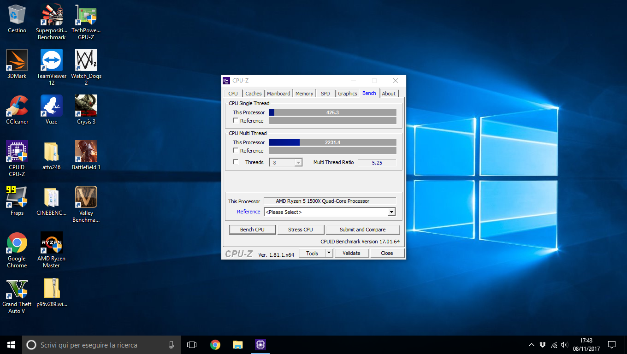Open the notification center icon
This screenshot has height=354, width=627.
pyautogui.click(x=612, y=345)
